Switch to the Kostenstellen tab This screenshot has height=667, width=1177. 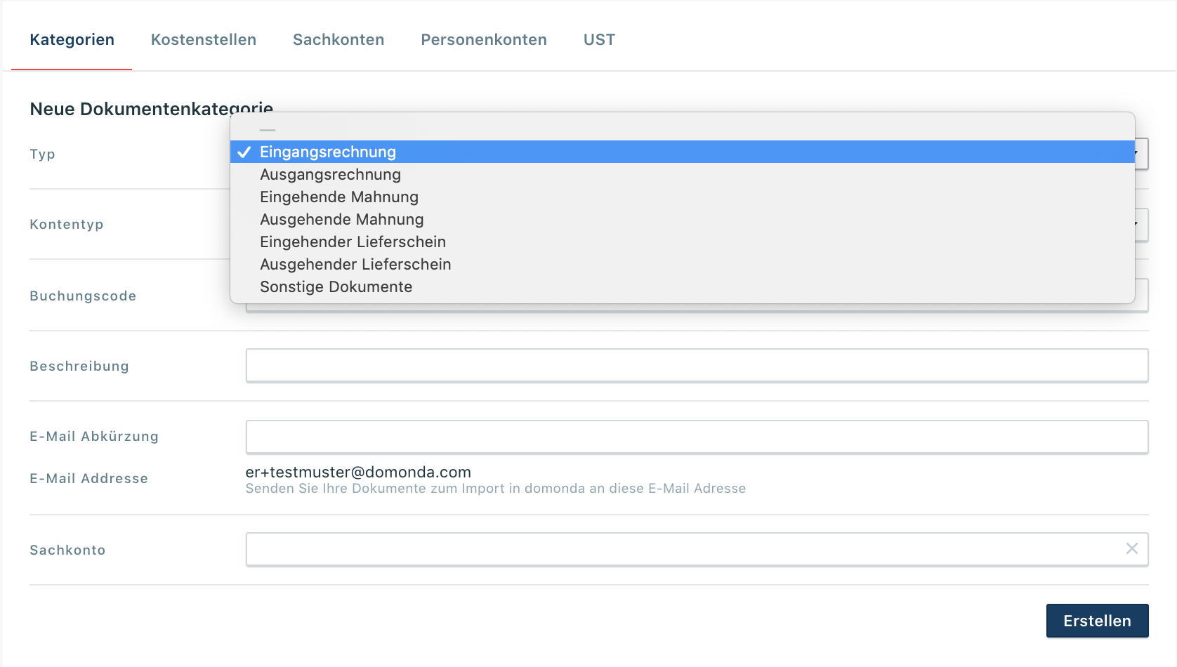(203, 39)
